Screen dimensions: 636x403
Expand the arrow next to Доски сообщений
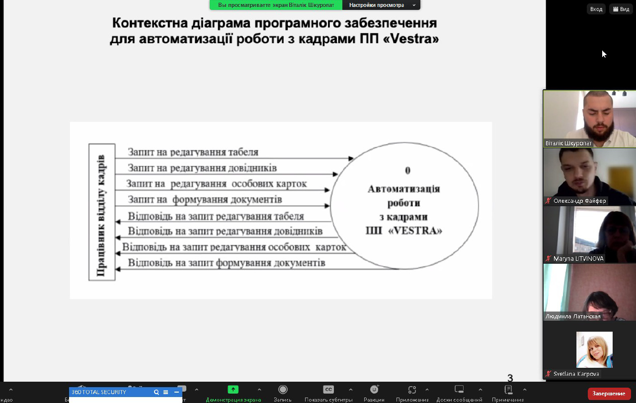(480, 390)
